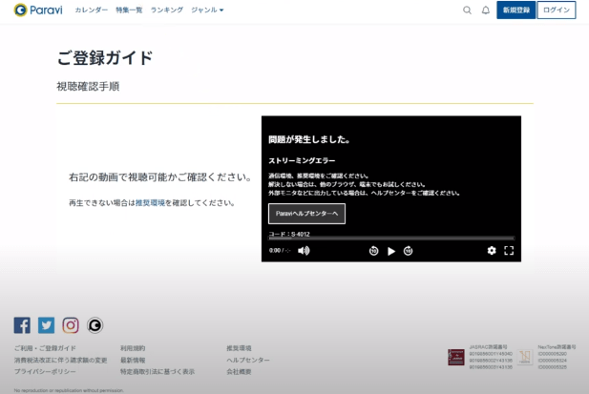The width and height of the screenshot is (589, 394).
Task: Click the ログイン button
Action: coord(557,10)
